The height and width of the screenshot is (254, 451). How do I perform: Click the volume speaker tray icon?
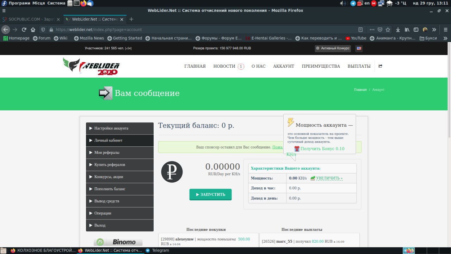click(343, 3)
